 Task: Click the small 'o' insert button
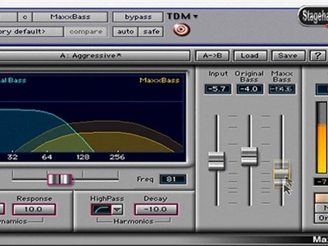coord(25,17)
